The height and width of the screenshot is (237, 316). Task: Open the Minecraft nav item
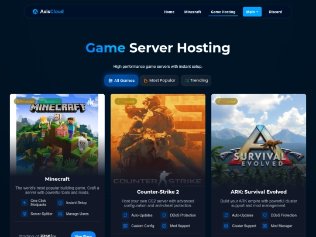[x=193, y=12]
